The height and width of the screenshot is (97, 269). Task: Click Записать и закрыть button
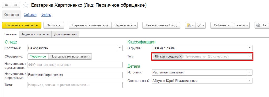tap(22, 25)
